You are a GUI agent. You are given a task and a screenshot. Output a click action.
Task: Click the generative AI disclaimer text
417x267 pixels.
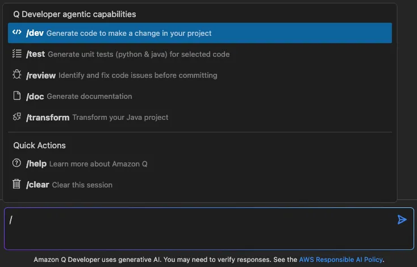[x=165, y=260]
